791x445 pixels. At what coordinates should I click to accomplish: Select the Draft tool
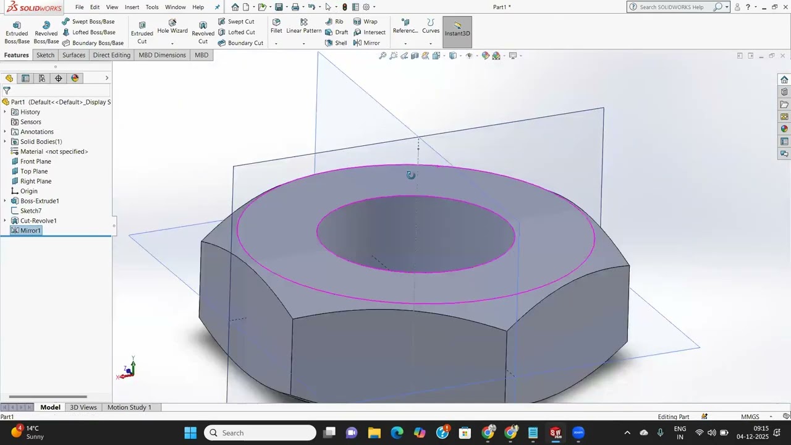coord(337,32)
